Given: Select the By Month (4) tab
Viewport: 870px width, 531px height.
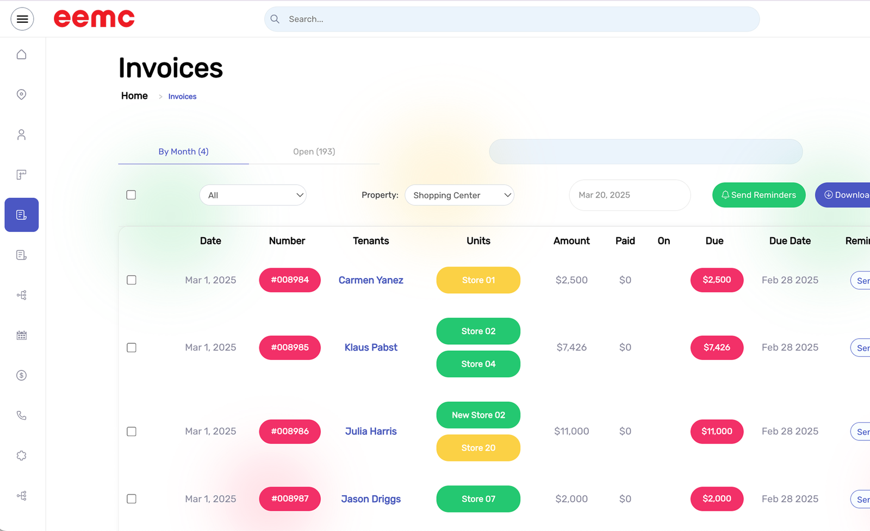Looking at the screenshot, I should 183,151.
